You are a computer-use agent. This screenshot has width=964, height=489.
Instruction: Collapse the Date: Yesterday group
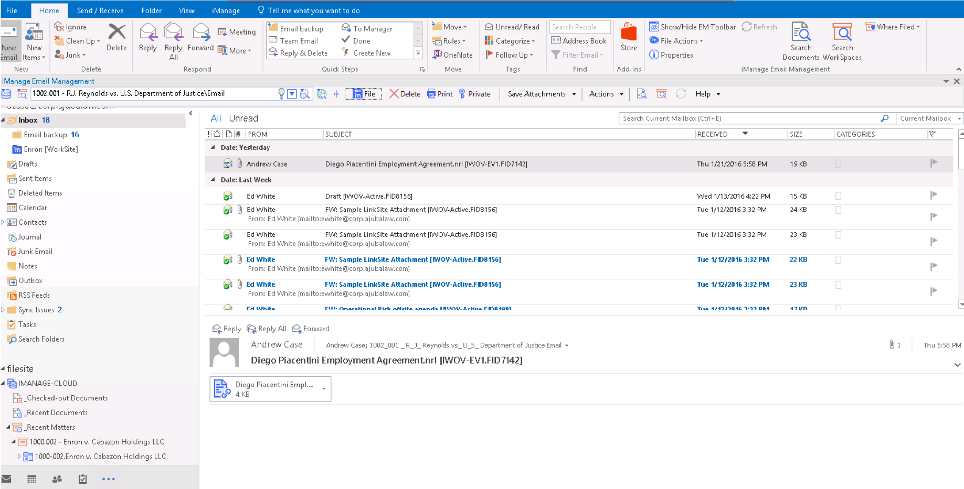[x=213, y=147]
